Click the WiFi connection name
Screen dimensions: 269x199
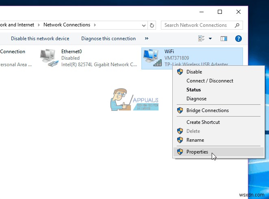tap(169, 52)
